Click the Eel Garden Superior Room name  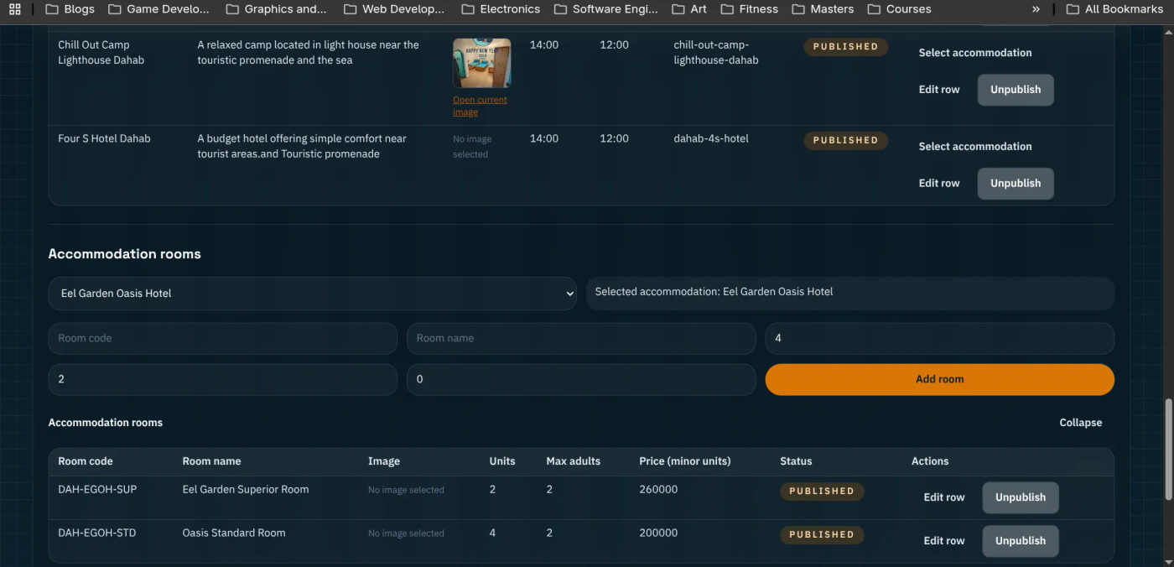tap(245, 490)
